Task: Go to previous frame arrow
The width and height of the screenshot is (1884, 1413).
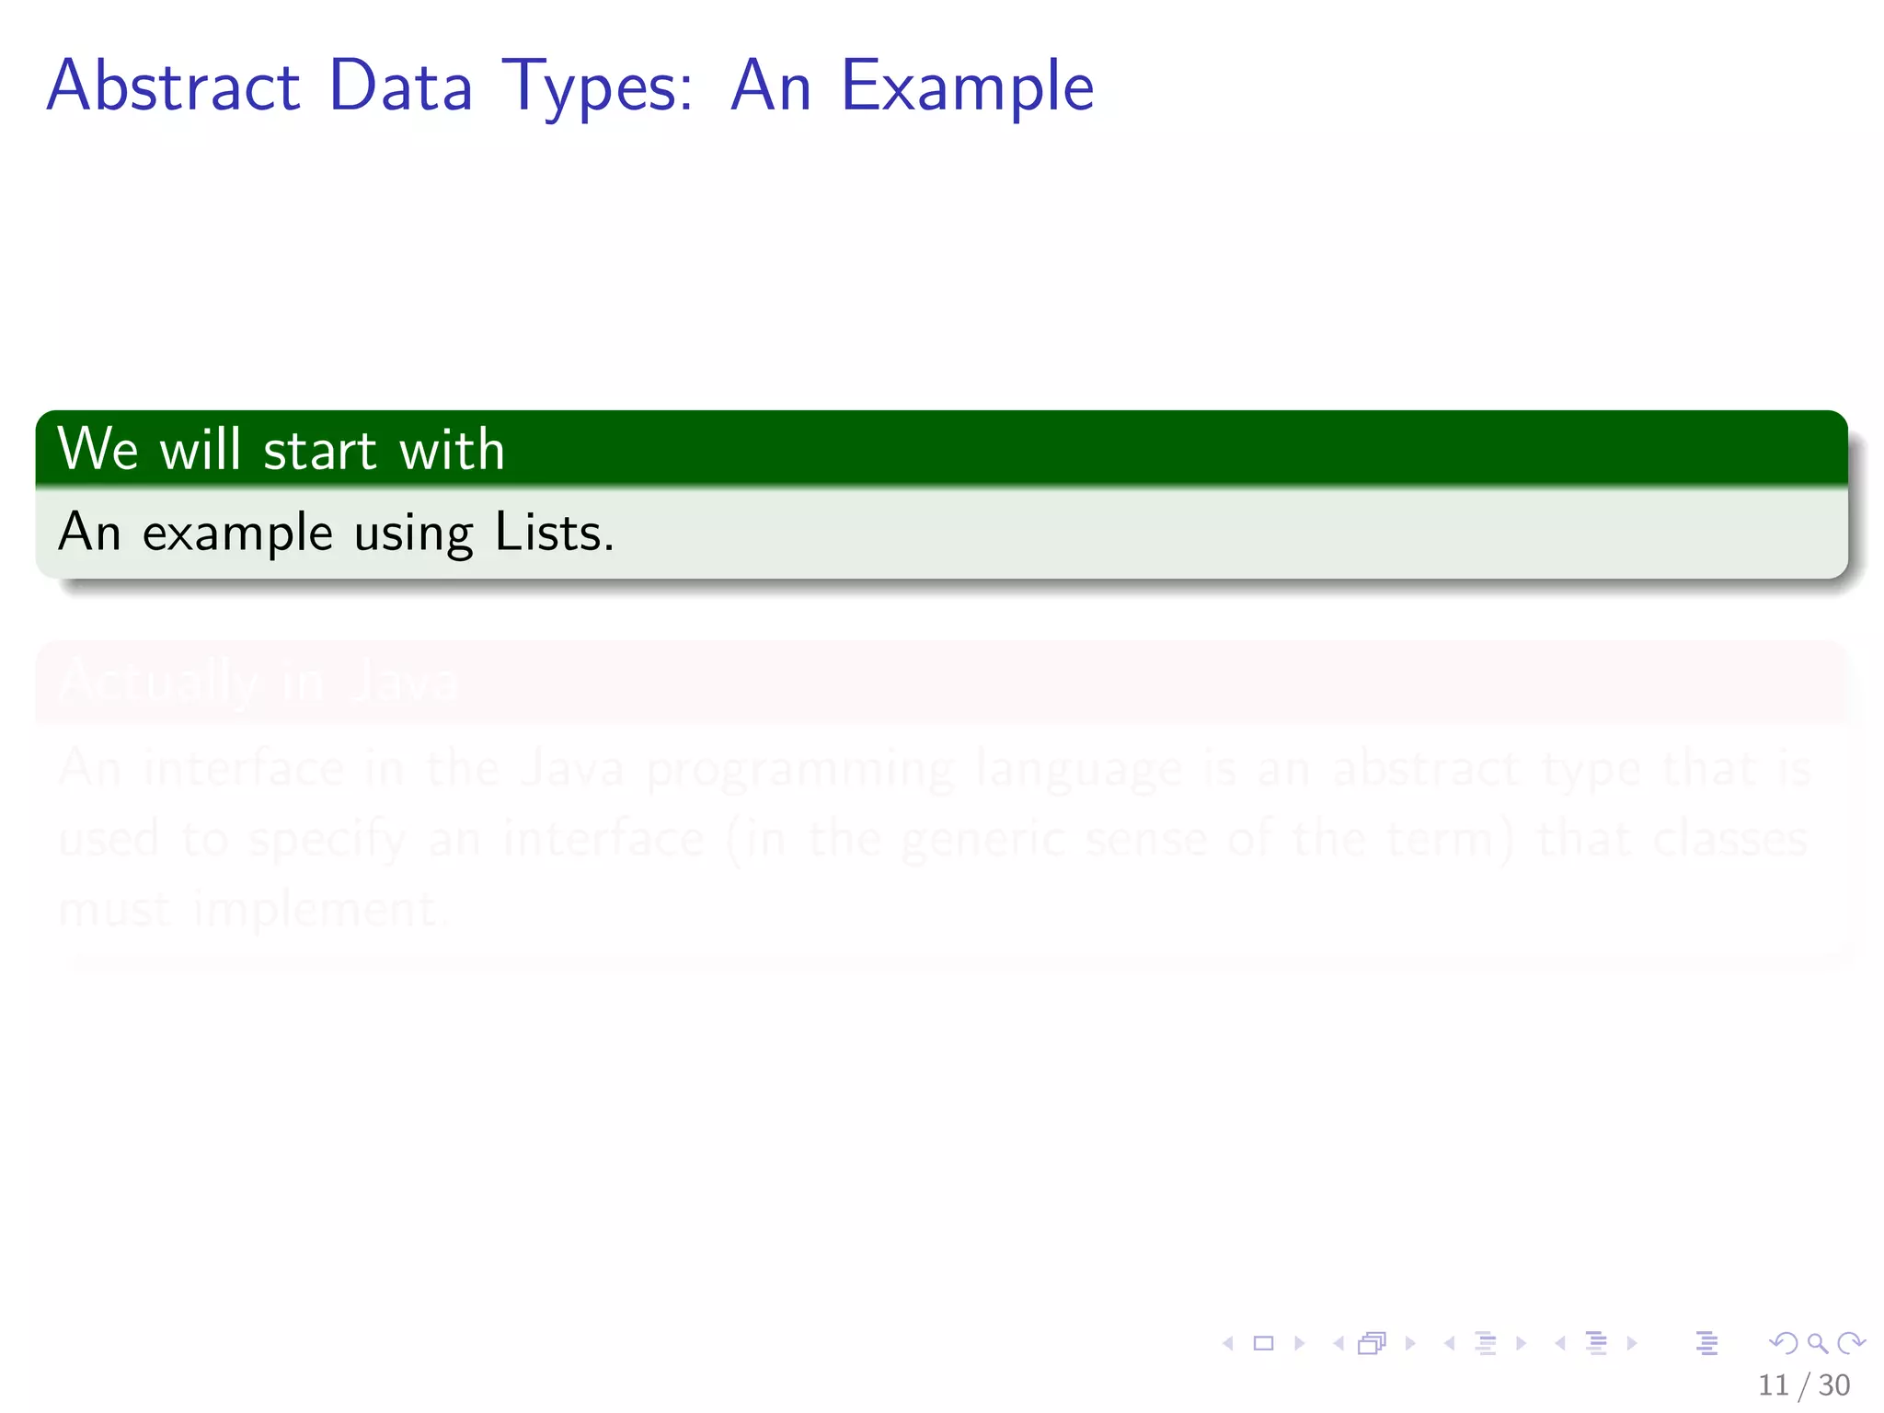Action: [x=1338, y=1344]
